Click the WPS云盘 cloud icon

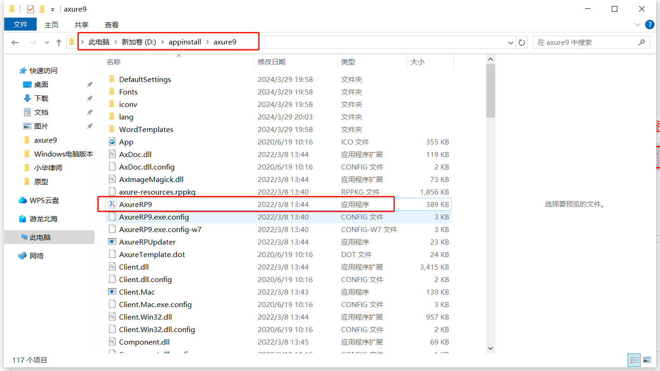click(23, 201)
